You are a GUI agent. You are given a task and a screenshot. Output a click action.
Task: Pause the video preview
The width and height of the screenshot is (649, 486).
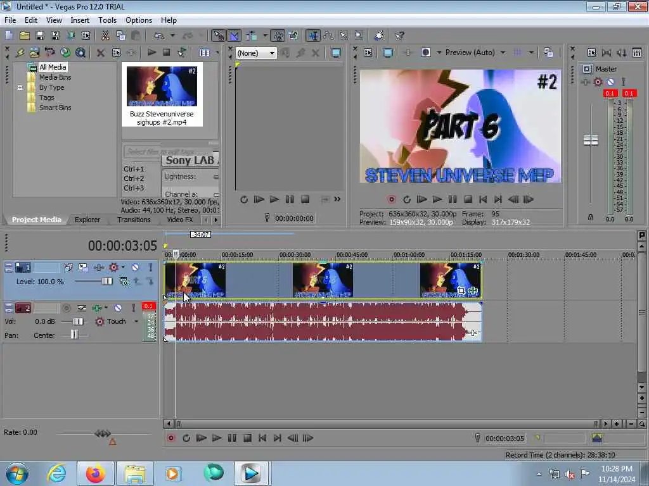pyautogui.click(x=453, y=199)
